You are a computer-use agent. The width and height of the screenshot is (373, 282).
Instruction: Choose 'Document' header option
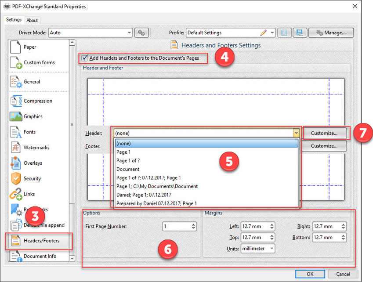206,169
